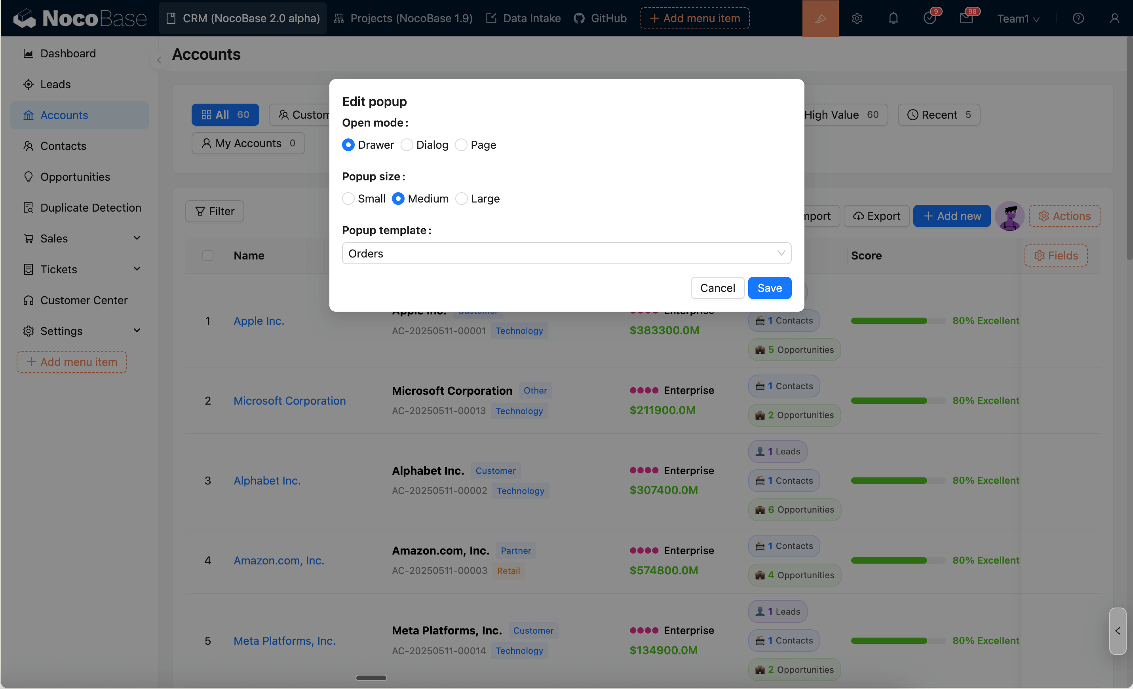Screen dimensions: 1133x689
Task: Choose the Large popup size
Action: click(461, 199)
